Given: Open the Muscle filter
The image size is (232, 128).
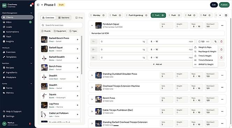Looking at the screenshot, I should (46, 31).
